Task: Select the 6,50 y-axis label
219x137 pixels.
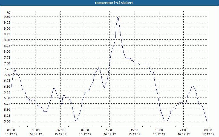Action: pyautogui.click(x=7, y=86)
